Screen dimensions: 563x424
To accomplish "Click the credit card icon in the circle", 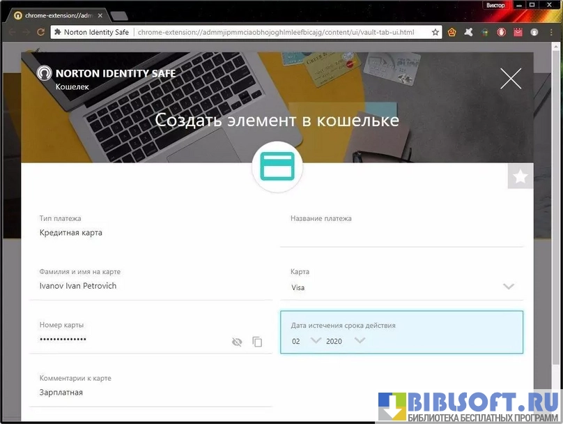I will (277, 167).
